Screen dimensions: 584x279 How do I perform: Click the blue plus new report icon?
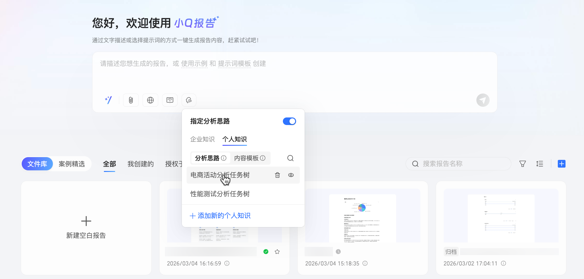point(562,164)
